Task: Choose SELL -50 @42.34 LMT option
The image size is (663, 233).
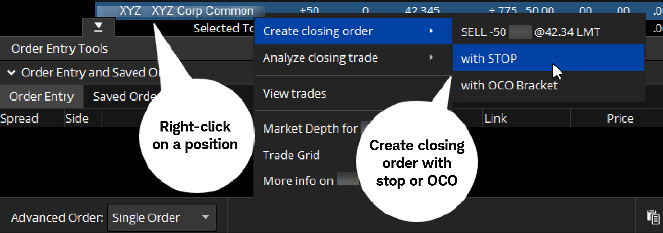Action: [x=530, y=32]
